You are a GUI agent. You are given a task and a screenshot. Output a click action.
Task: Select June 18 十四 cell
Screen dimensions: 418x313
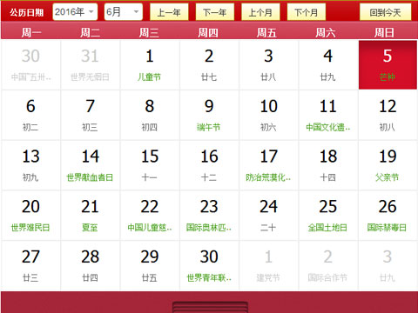click(328, 165)
